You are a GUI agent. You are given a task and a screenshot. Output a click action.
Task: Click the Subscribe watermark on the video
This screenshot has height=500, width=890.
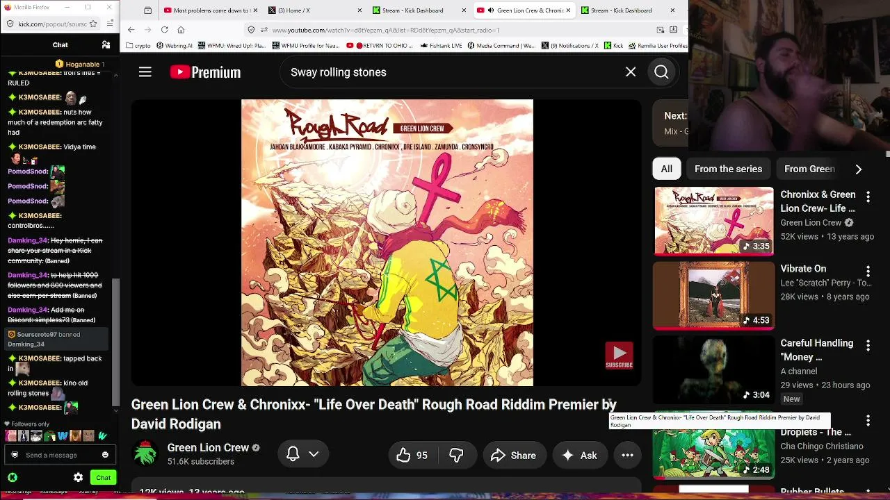(x=619, y=355)
